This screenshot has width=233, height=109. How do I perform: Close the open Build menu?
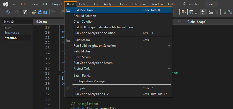[x=70, y=4]
